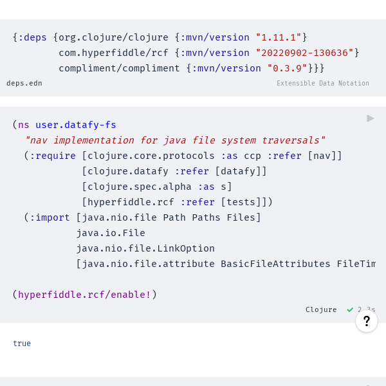Open the Clojure language selector label
The image size is (386, 386).
coord(321,309)
